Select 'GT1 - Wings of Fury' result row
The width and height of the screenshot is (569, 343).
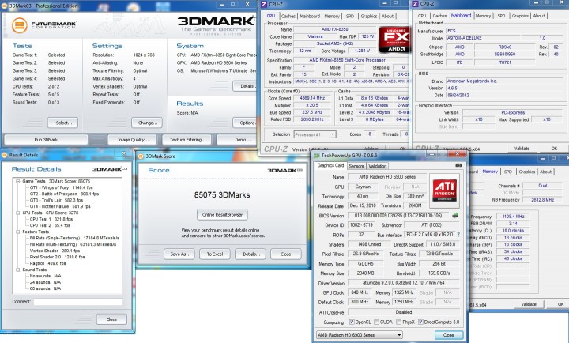pyautogui.click(x=61, y=187)
